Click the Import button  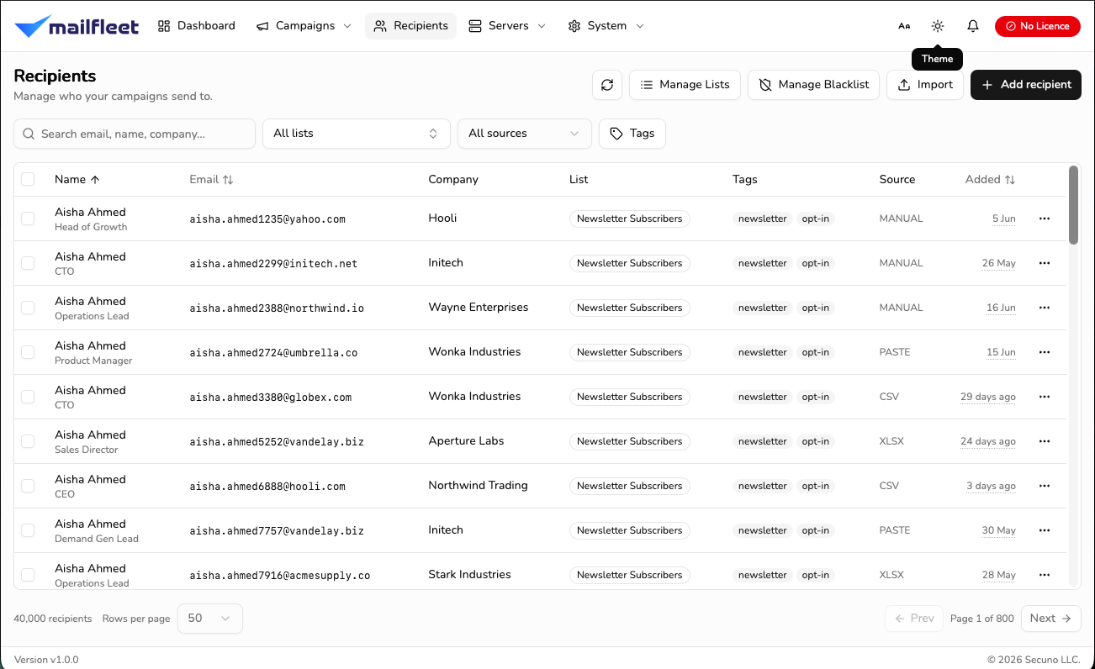coord(925,85)
